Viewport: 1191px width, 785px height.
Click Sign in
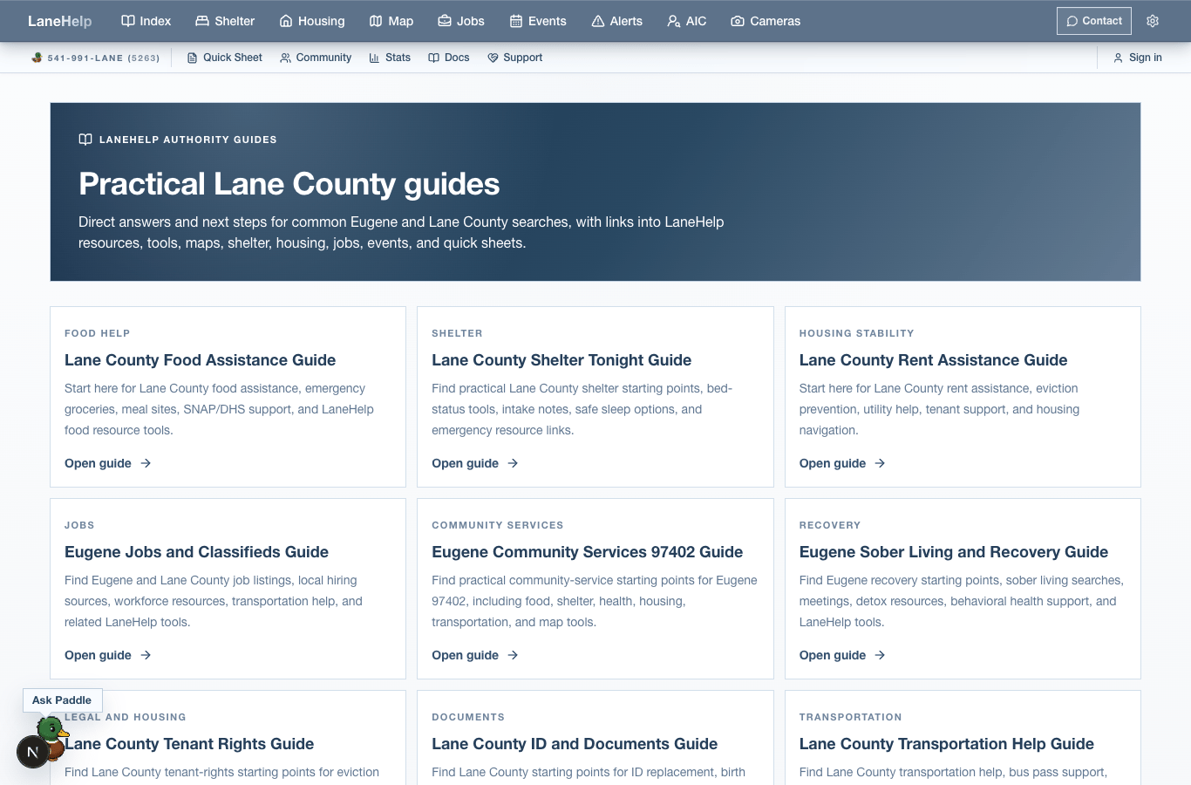pyautogui.click(x=1138, y=58)
